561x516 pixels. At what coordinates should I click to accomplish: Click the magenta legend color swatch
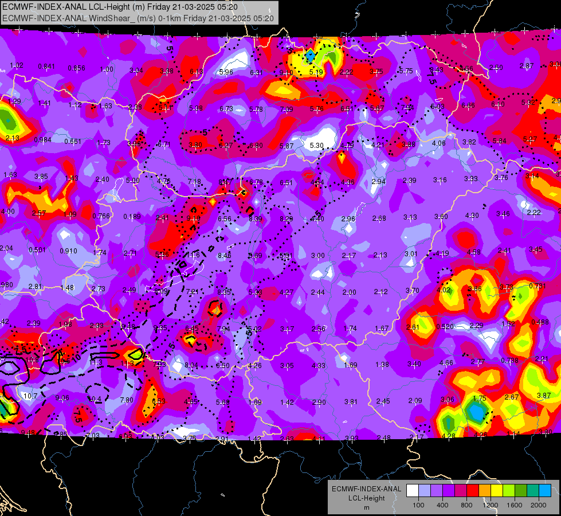(461, 491)
